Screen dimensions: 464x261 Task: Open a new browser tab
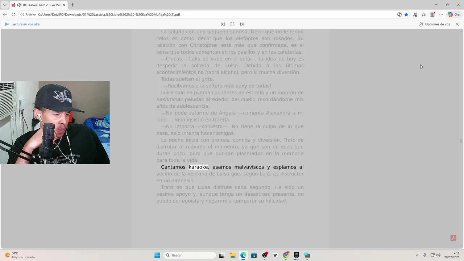coord(72,5)
